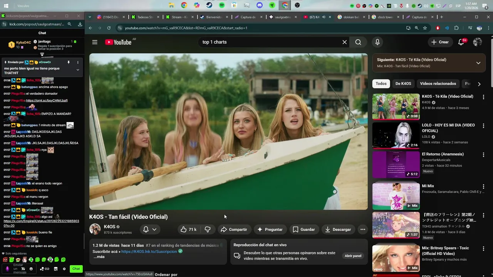Expand video description with ...más
The height and width of the screenshot is (277, 493).
(99, 257)
